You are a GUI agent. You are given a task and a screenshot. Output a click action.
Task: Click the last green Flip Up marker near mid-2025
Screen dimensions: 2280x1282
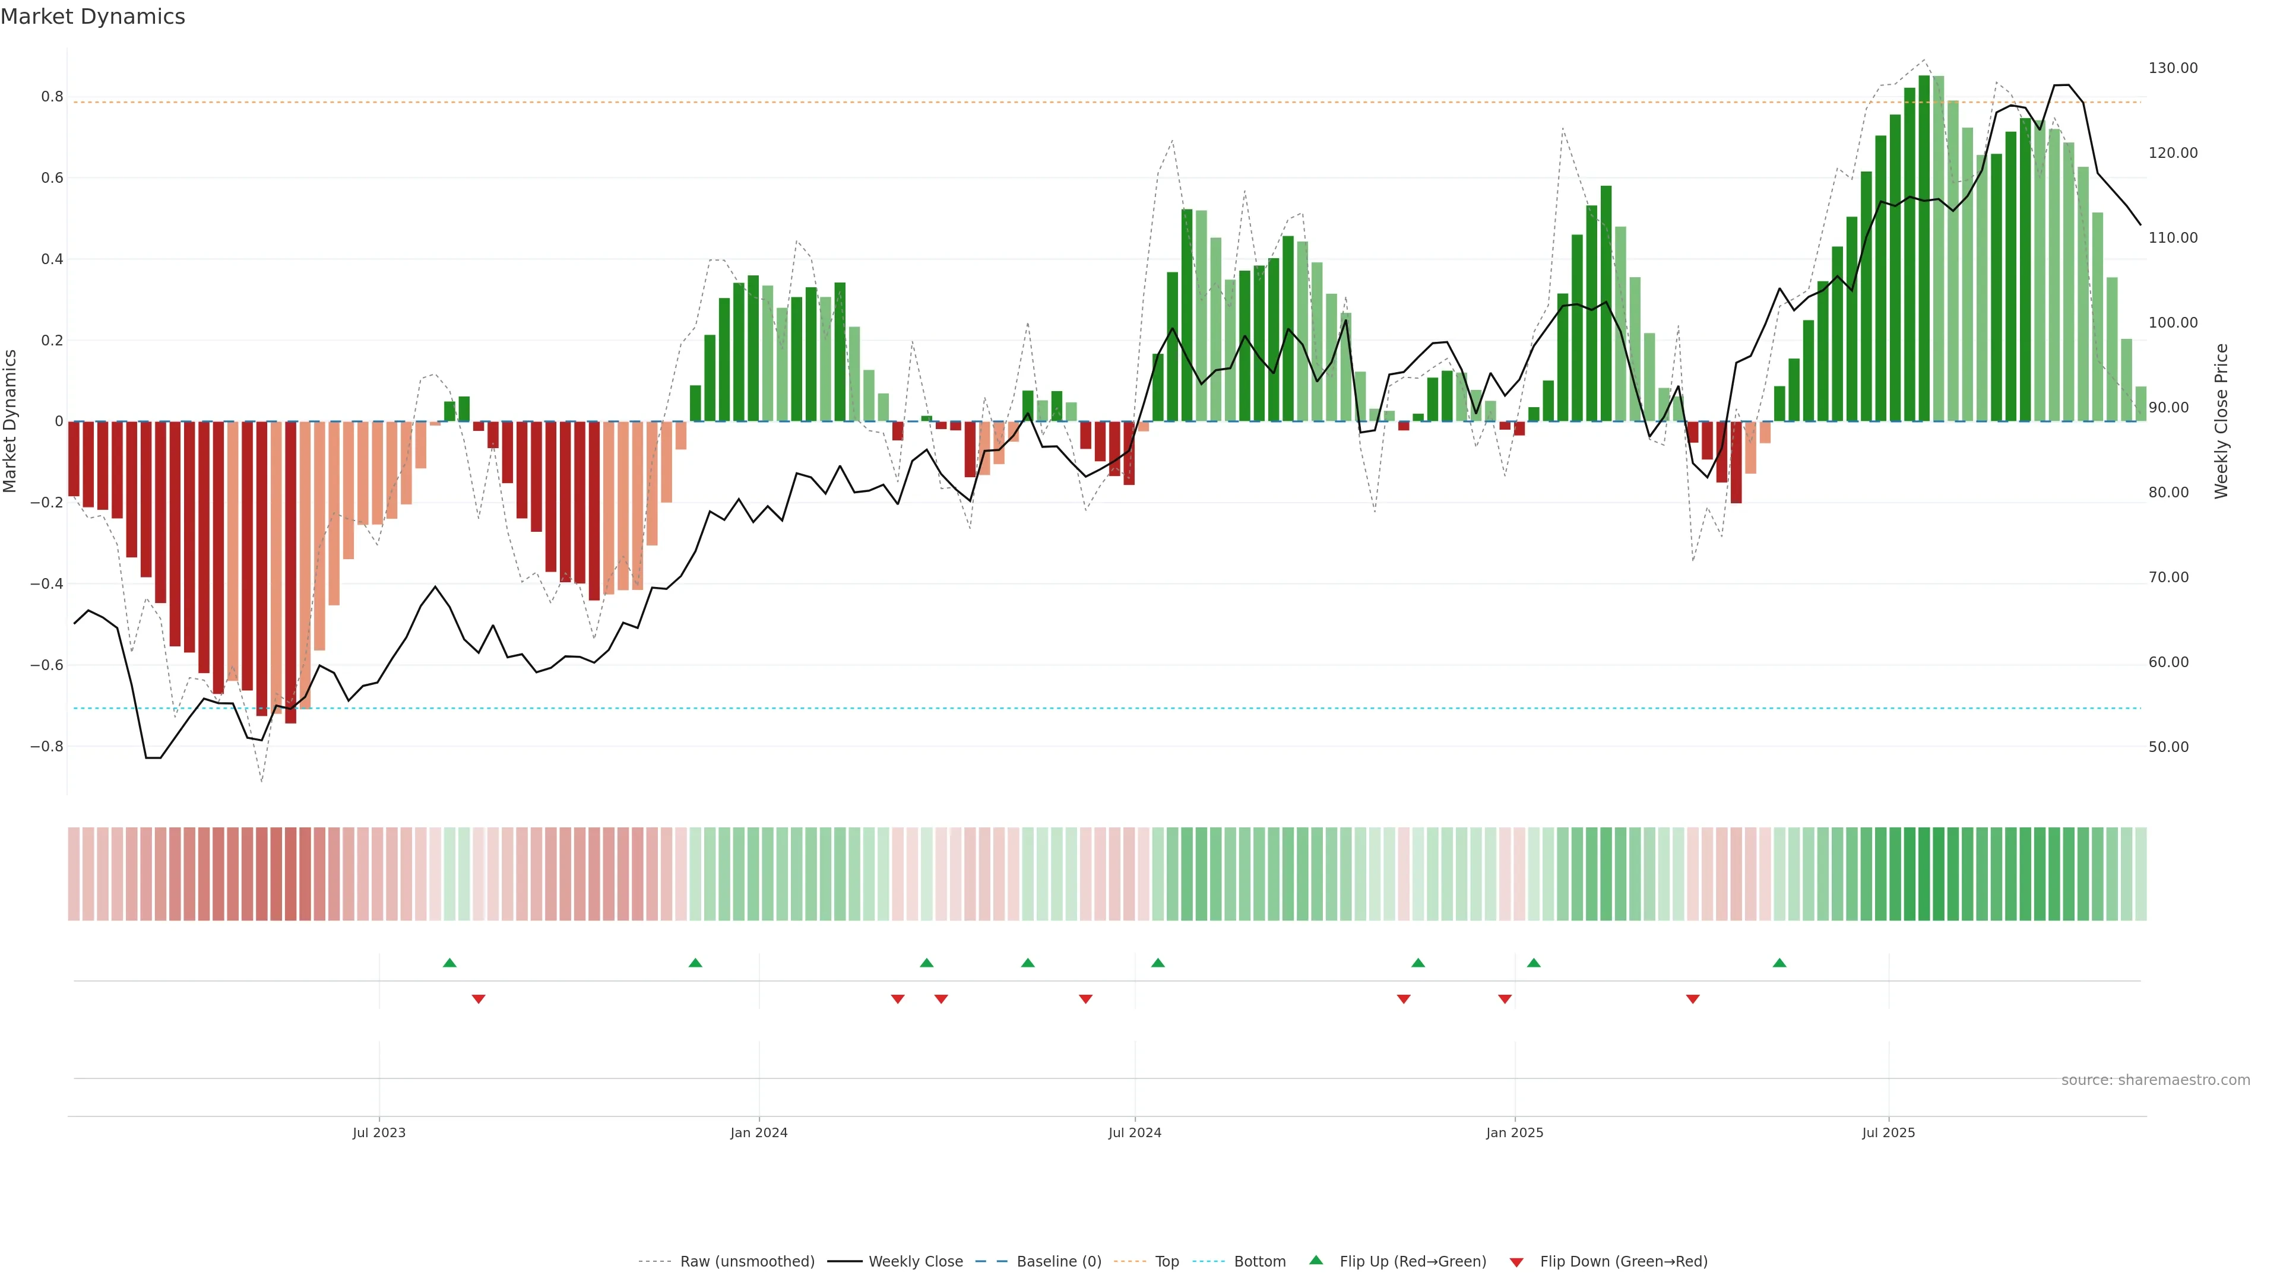tap(1779, 963)
